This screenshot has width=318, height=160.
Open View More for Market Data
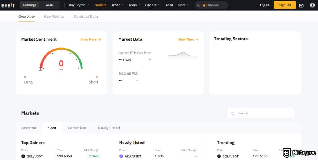point(188,39)
